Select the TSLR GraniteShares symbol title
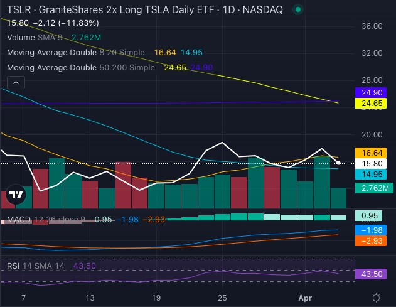Screen dimensions: 396x307 145,10
